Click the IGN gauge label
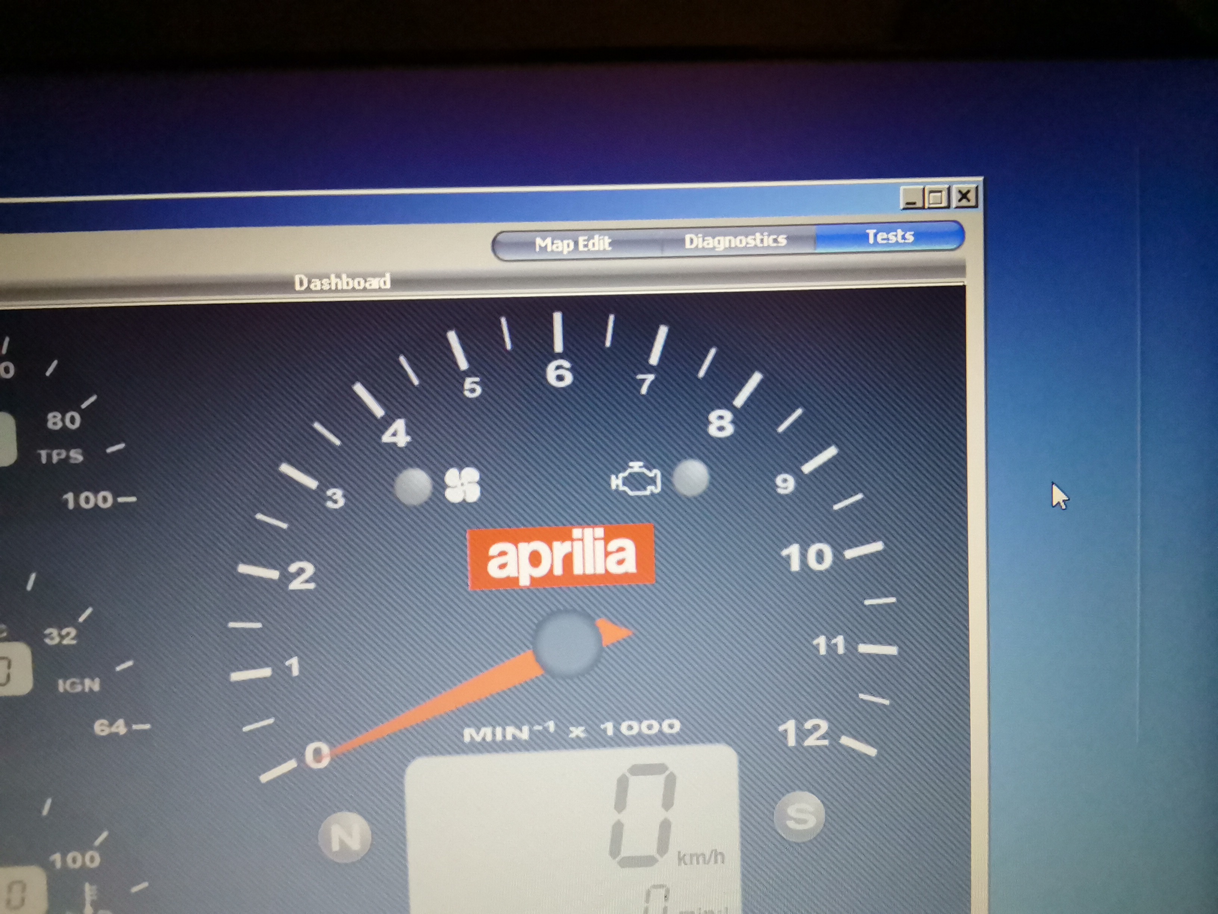The width and height of the screenshot is (1218, 914). [79, 685]
